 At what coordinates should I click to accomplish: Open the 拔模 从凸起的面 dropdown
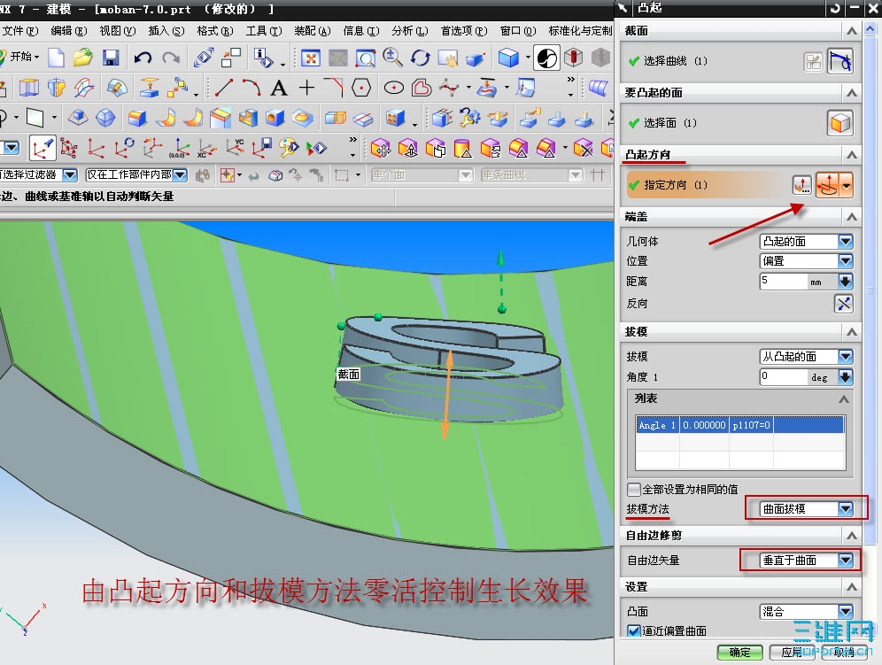806,356
